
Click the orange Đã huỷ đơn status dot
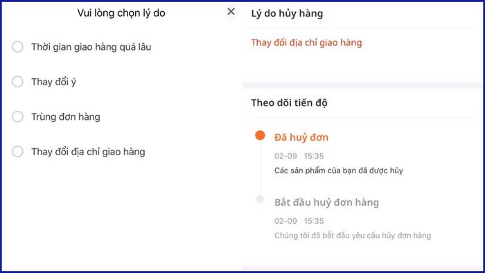260,135
